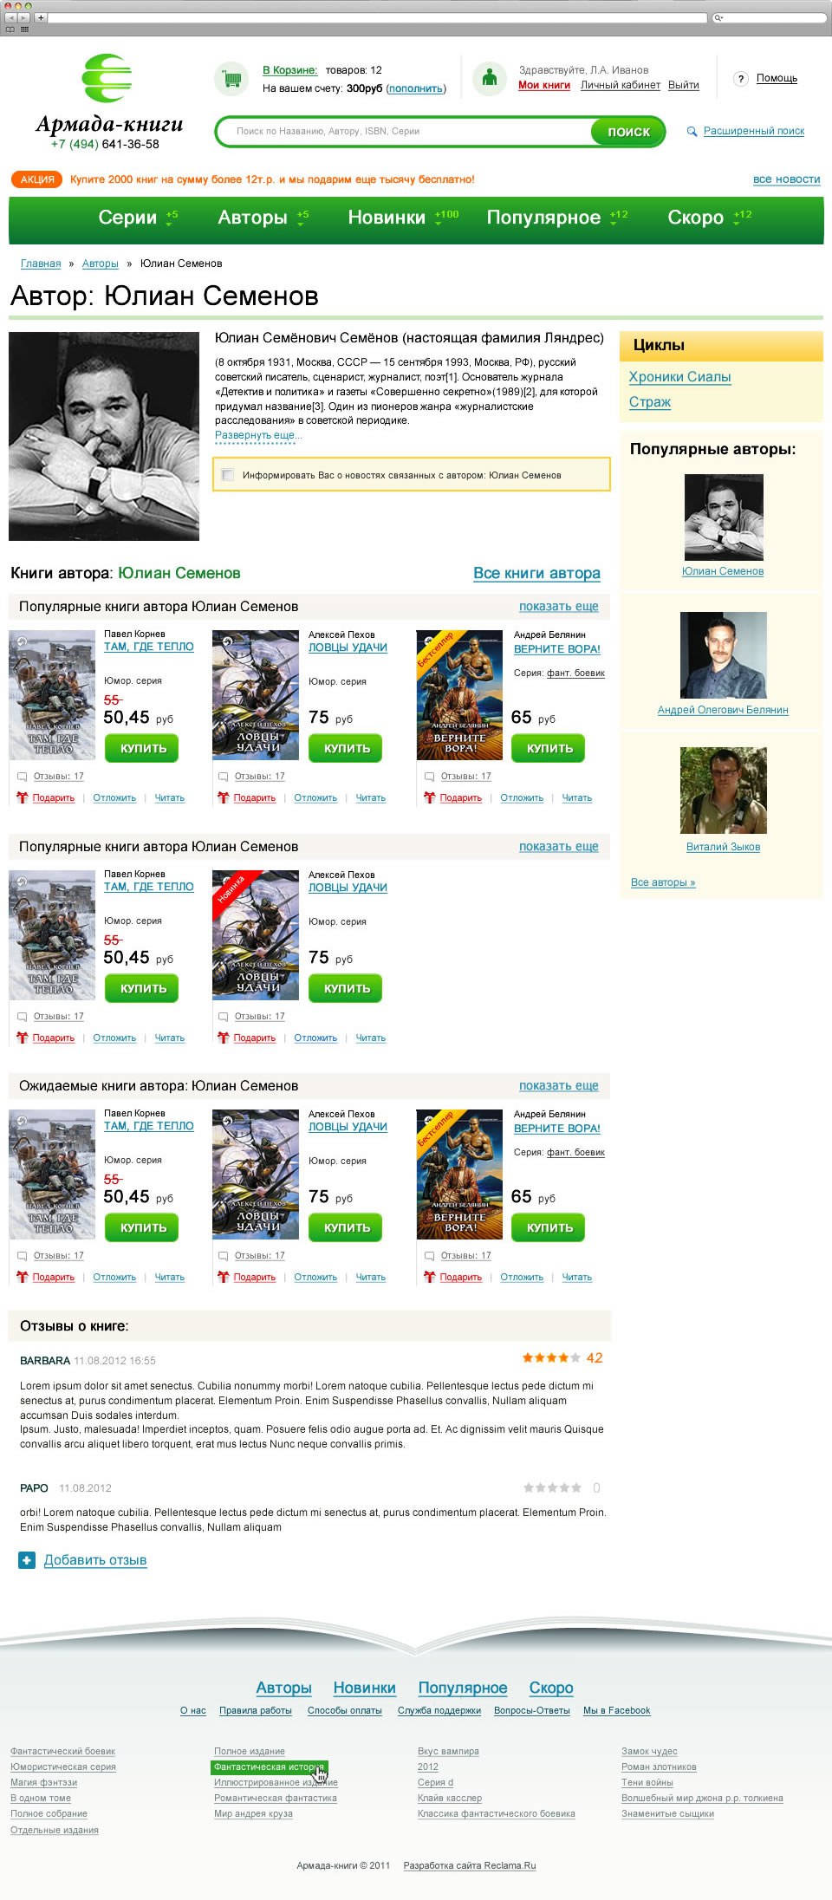Viewport: 832px width, 1900px height.
Task: Click the blue plus icon near Добавить отзыв
Action: (27, 1560)
